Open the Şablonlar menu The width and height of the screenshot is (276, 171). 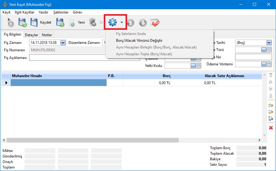tap(61, 12)
